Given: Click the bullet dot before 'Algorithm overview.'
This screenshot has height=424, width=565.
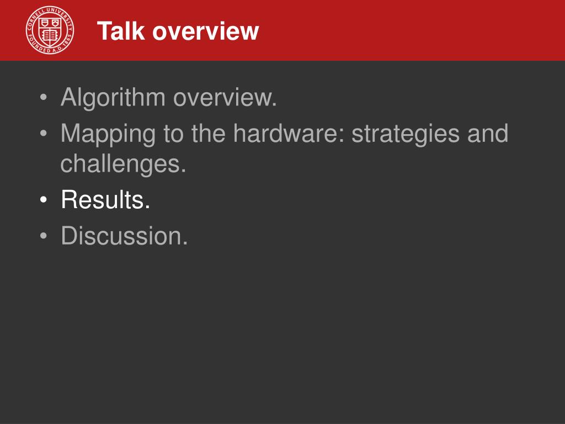Looking at the screenshot, I should point(44,97).
